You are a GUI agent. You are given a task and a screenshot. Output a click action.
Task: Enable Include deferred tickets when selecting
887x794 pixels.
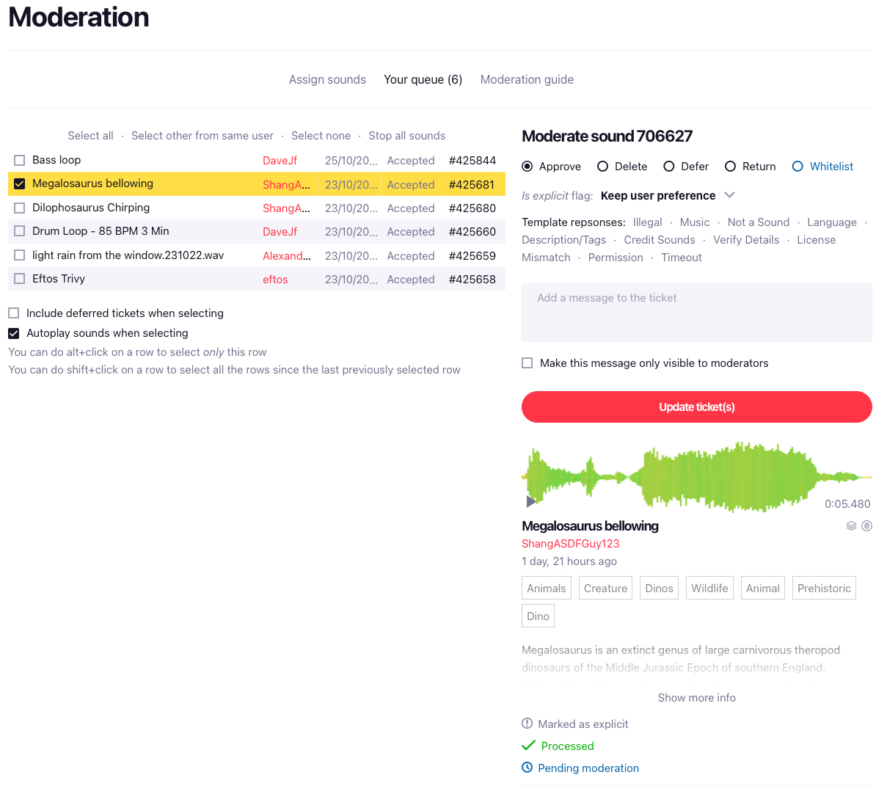tap(14, 313)
